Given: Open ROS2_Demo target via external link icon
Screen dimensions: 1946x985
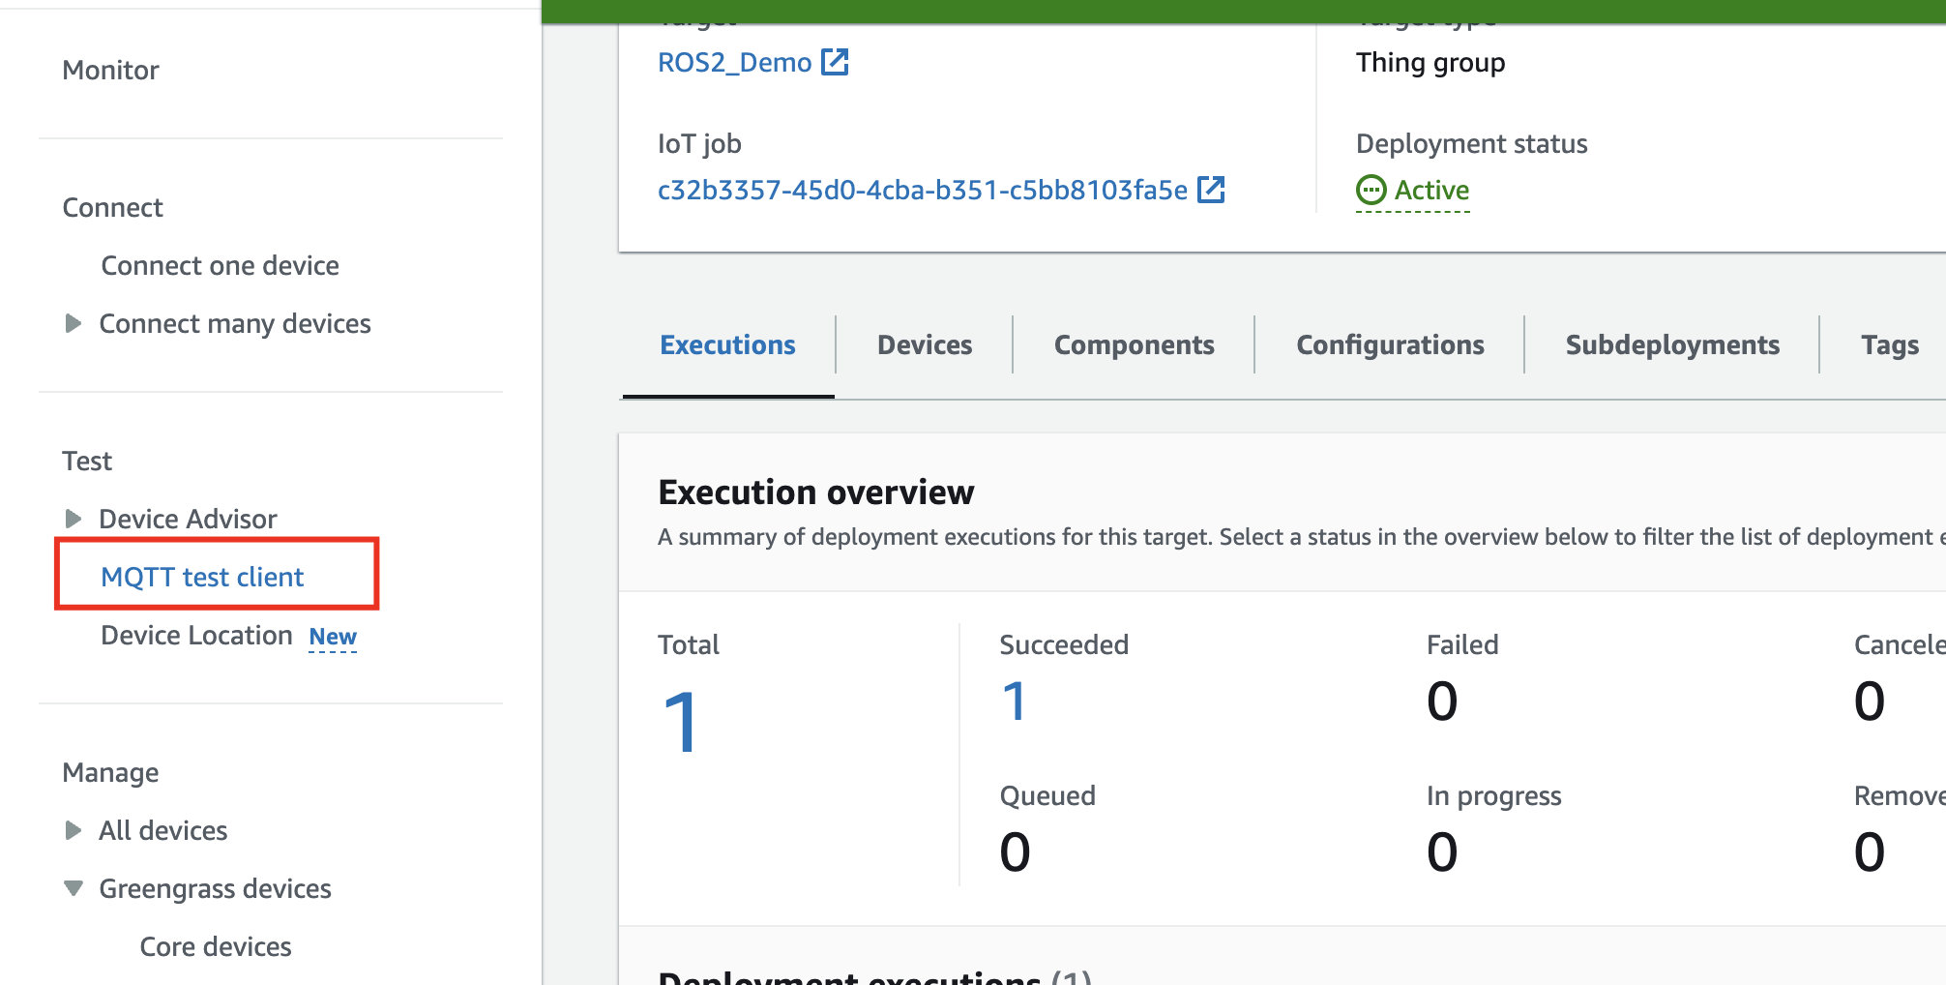Looking at the screenshot, I should (835, 61).
